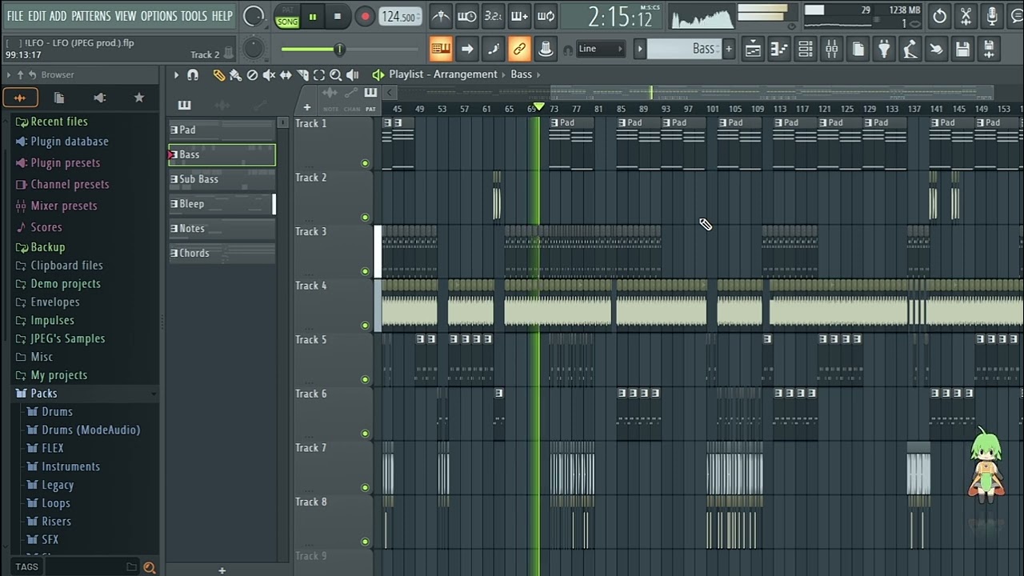
Task: Click the red Record button
Action: tap(365, 16)
